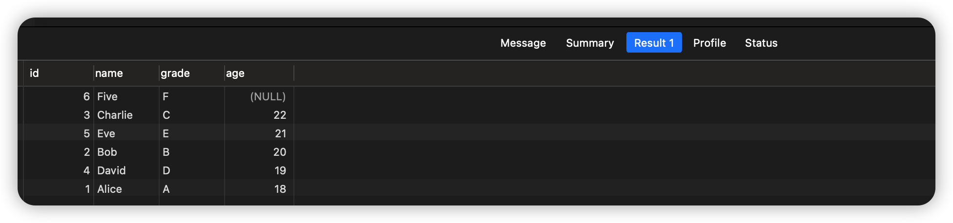Viewport: 953px width, 223px height.
Task: Click the Eve name cell
Action: click(x=106, y=133)
